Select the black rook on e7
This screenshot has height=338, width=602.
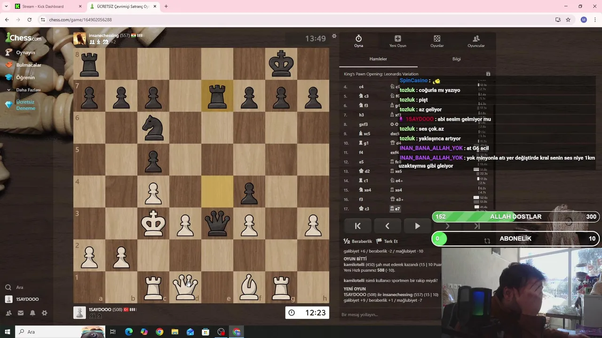pyautogui.click(x=217, y=96)
